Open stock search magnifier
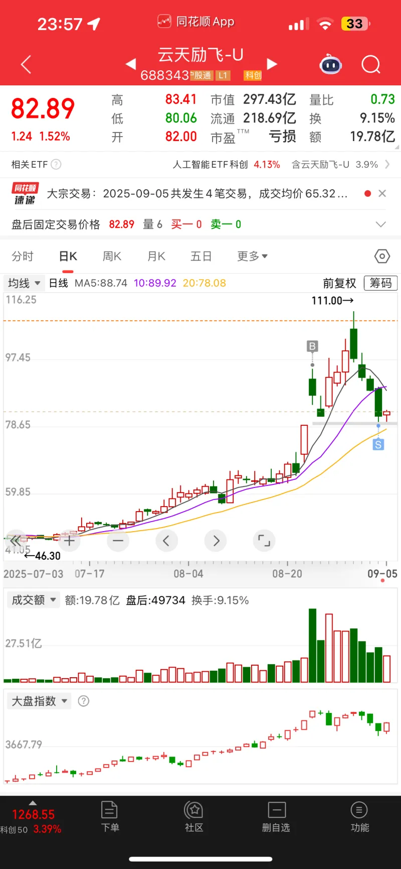 (x=371, y=64)
